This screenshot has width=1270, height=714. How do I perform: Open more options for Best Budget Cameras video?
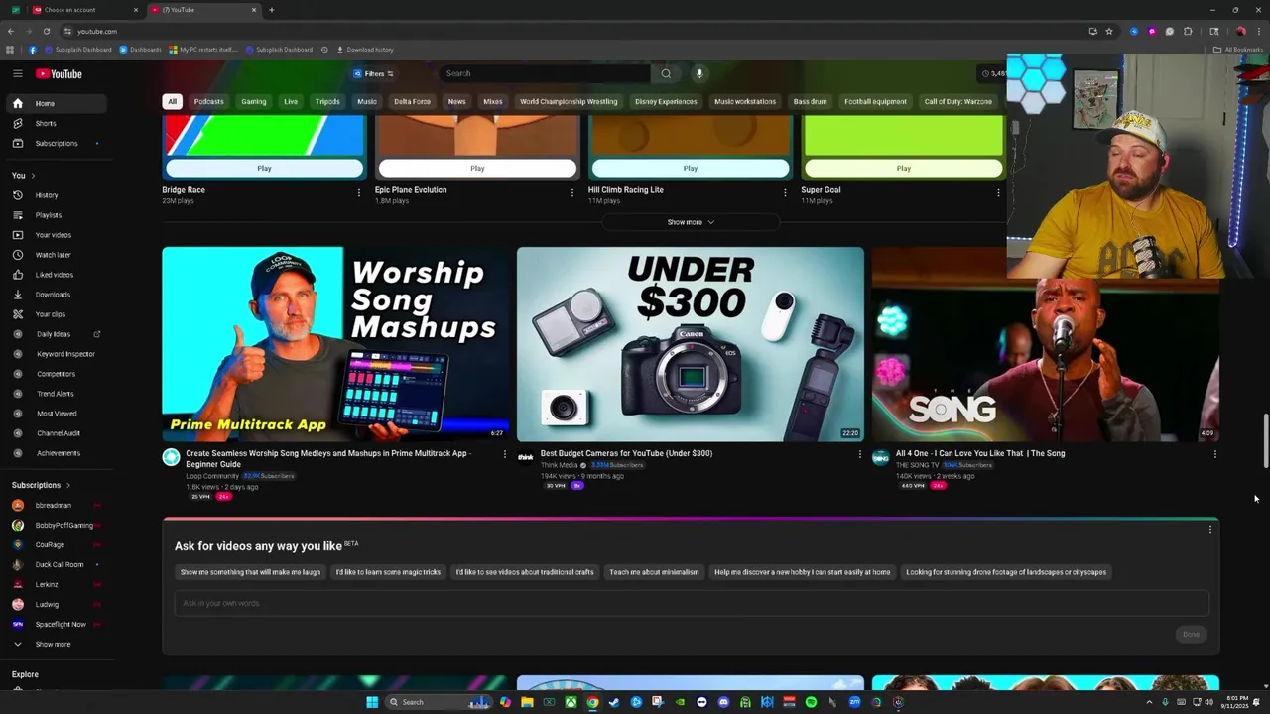tap(860, 454)
